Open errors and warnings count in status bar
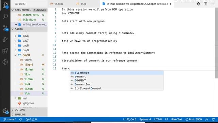 click(31, 119)
